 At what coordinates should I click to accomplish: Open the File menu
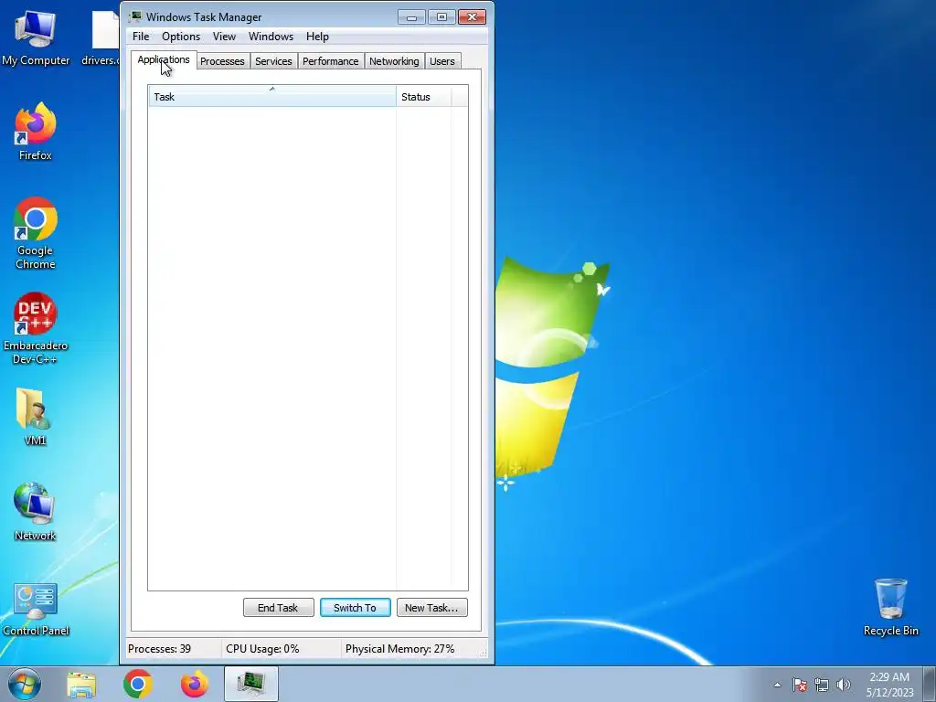(141, 37)
